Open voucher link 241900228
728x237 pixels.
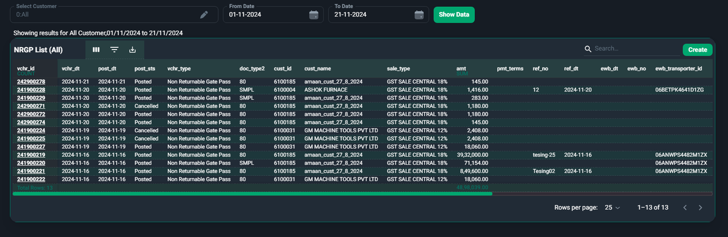tap(31, 90)
